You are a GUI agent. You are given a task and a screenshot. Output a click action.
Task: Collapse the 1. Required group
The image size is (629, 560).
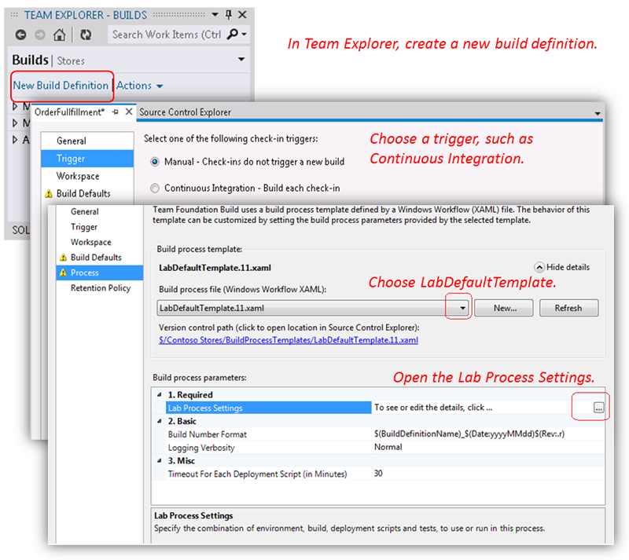tap(160, 395)
